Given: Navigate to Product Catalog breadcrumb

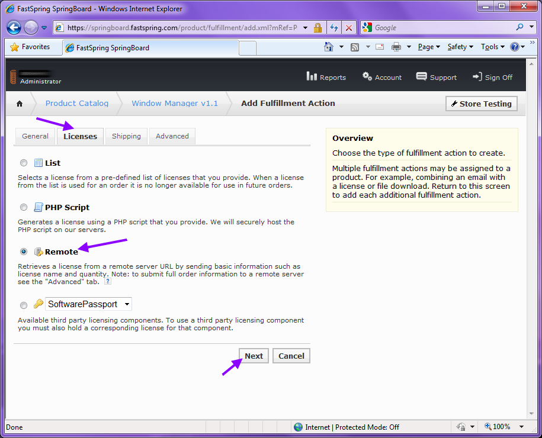Looking at the screenshot, I should [x=77, y=103].
